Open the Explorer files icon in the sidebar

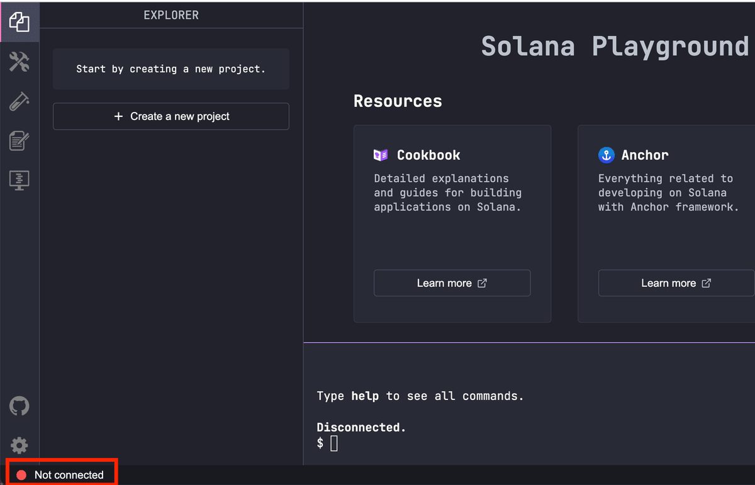20,22
